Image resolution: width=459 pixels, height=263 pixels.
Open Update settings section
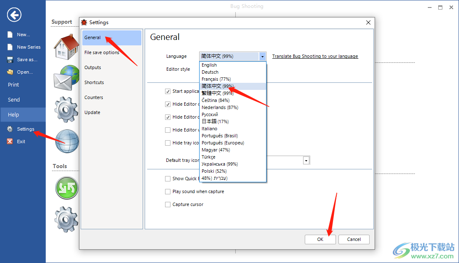pos(112,112)
